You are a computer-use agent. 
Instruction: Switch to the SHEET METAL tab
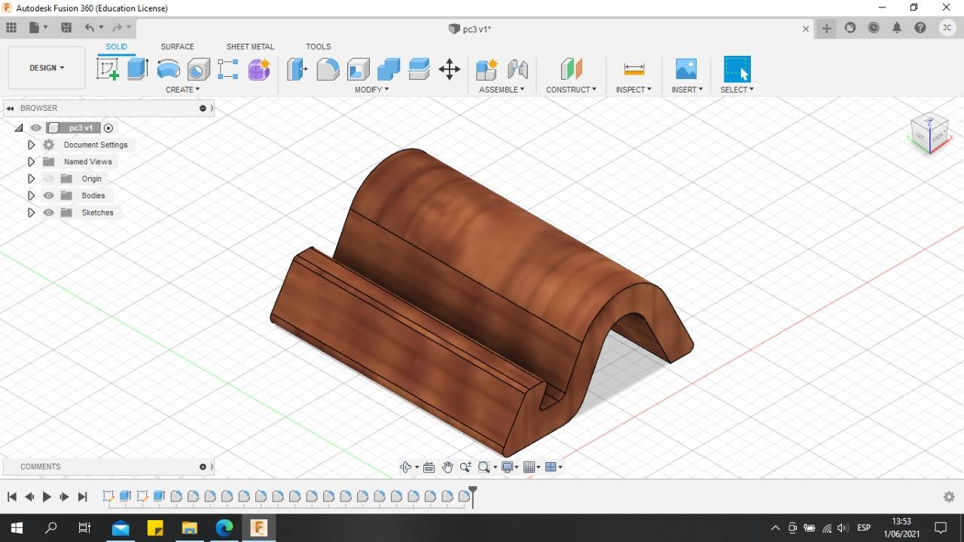point(250,47)
